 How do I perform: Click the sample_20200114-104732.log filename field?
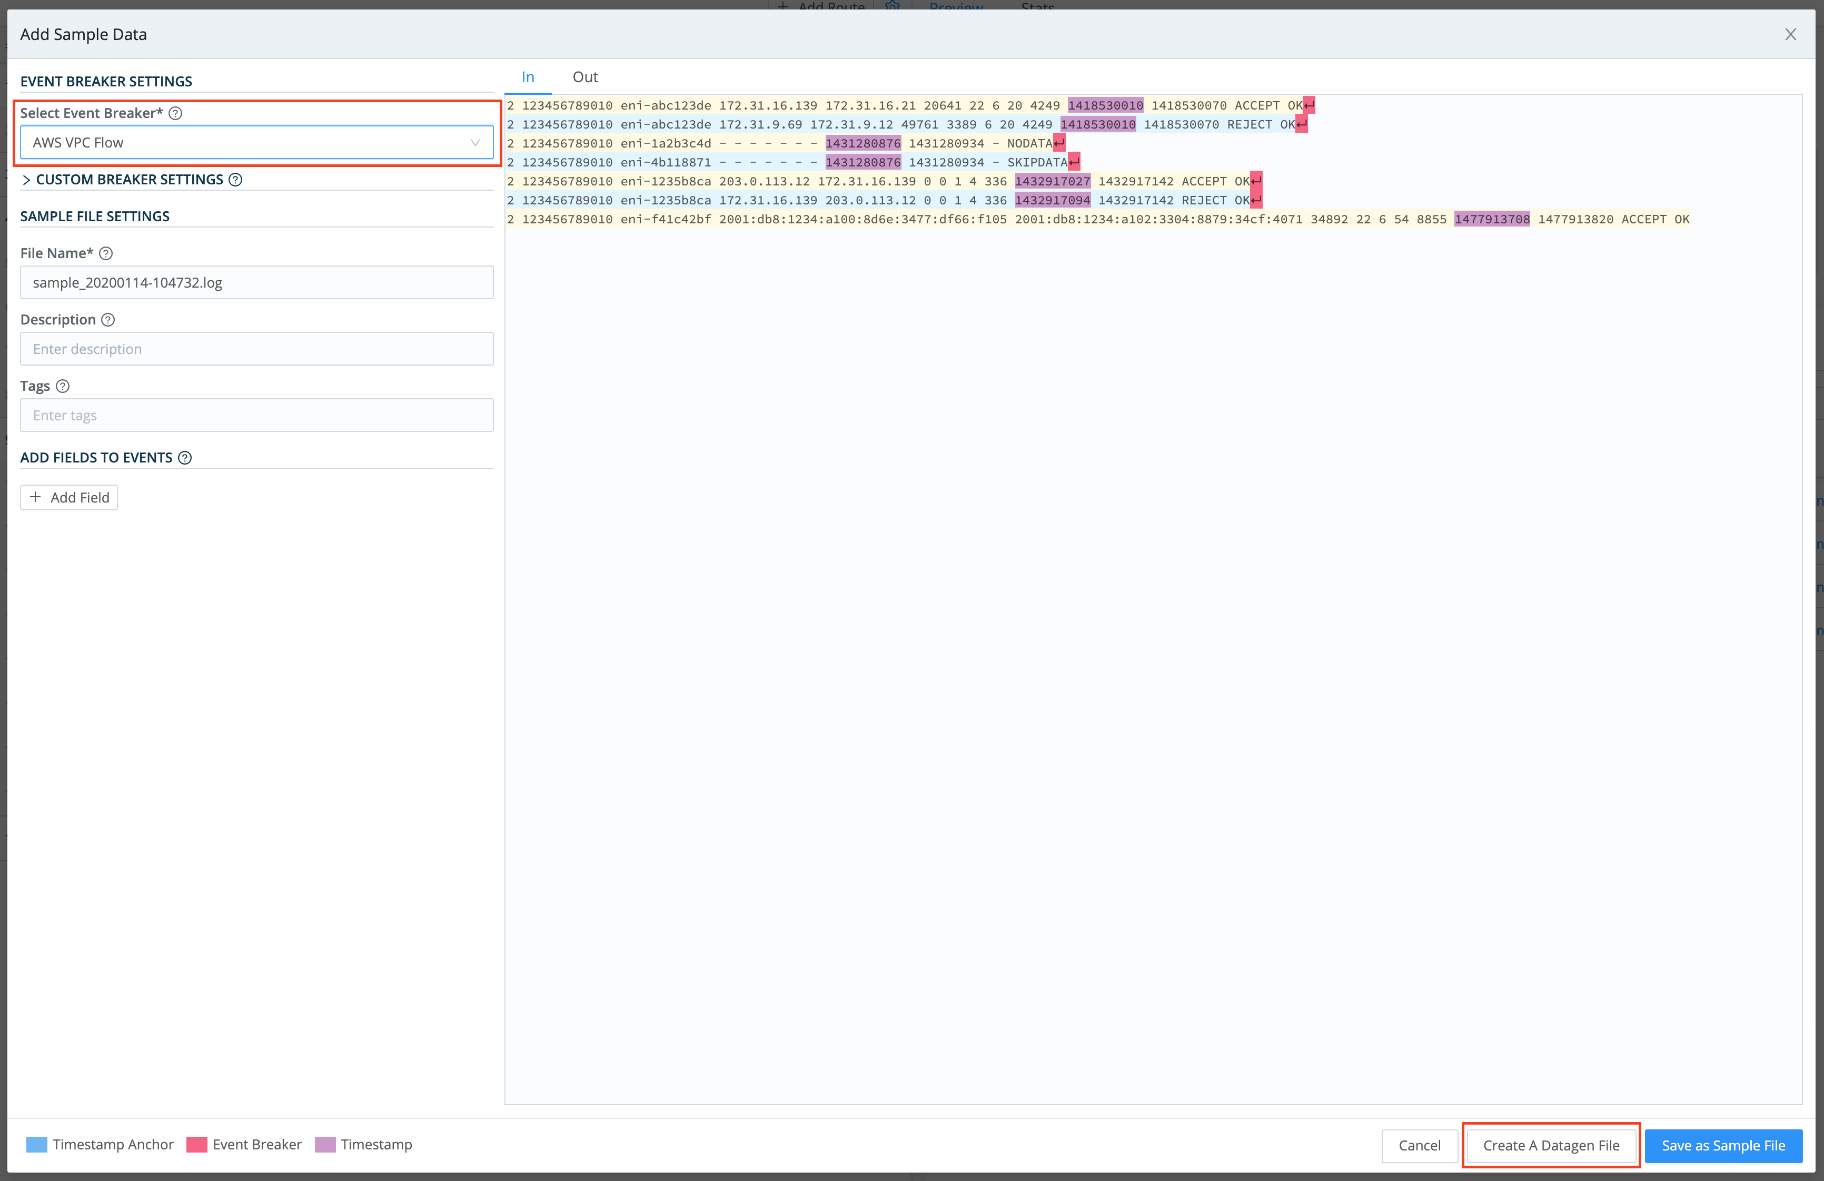[x=257, y=282]
